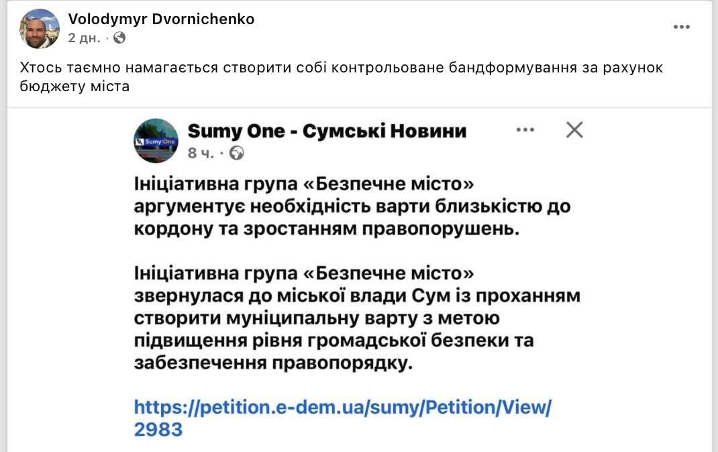This screenshot has width=718, height=452.
Task: Click the caption line starting "Хтось таємно намагається"
Action: coord(342,68)
